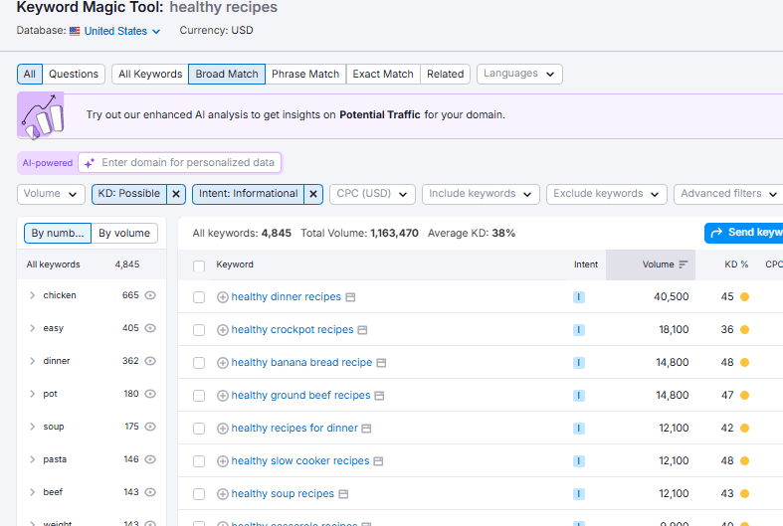Click the plus icon beside healthy soup recipes
Image resolution: width=783 pixels, height=526 pixels.
(223, 494)
